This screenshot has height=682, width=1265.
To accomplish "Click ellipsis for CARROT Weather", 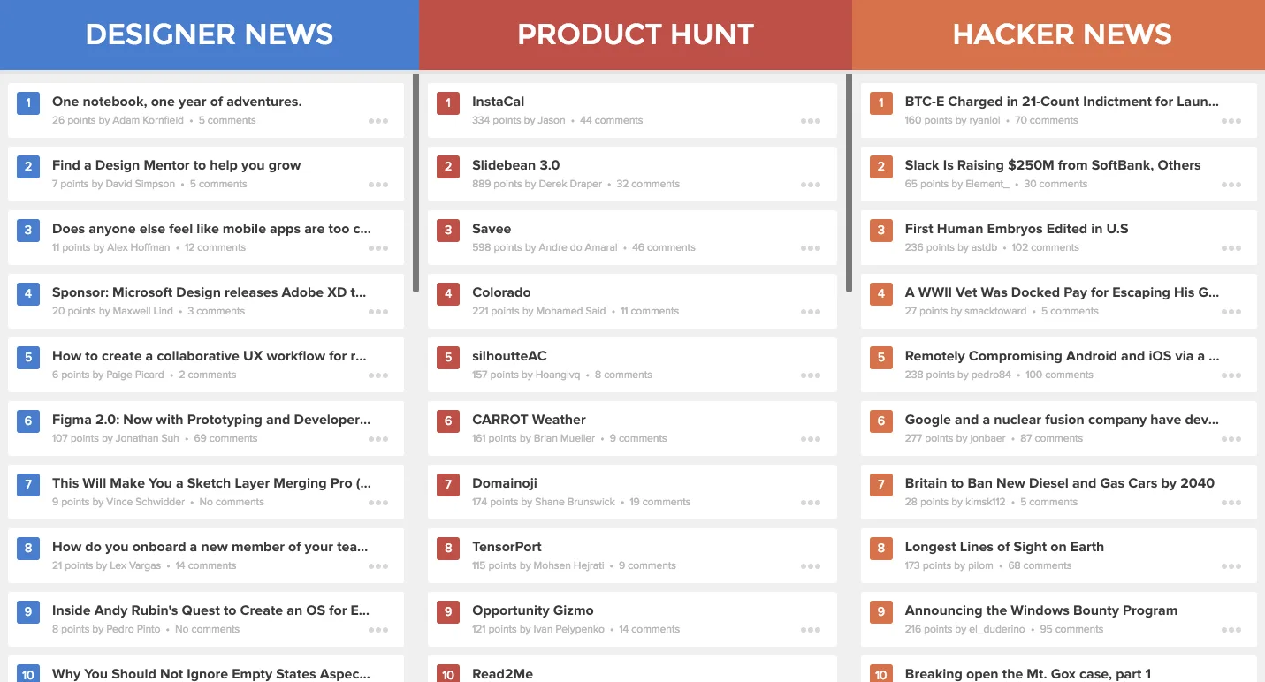I will click(x=811, y=439).
